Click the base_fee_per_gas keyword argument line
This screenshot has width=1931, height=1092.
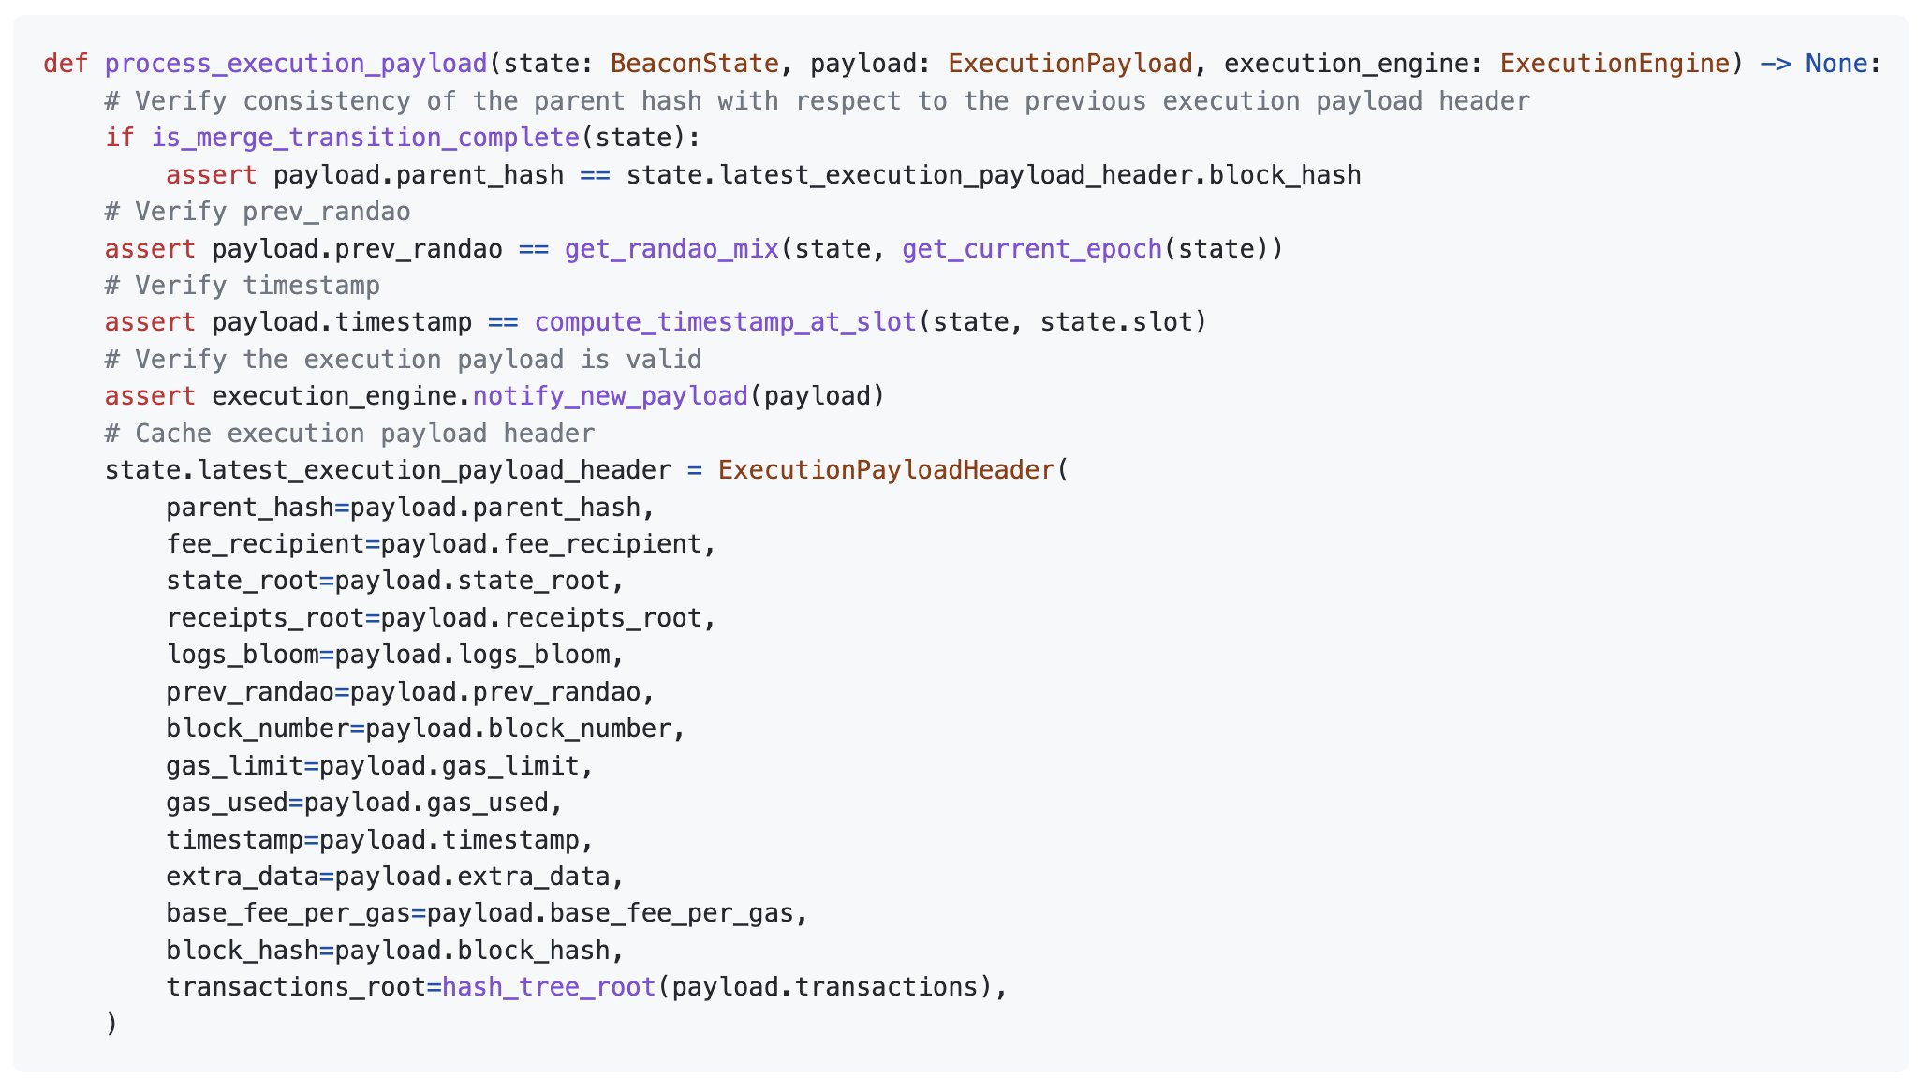(487, 913)
